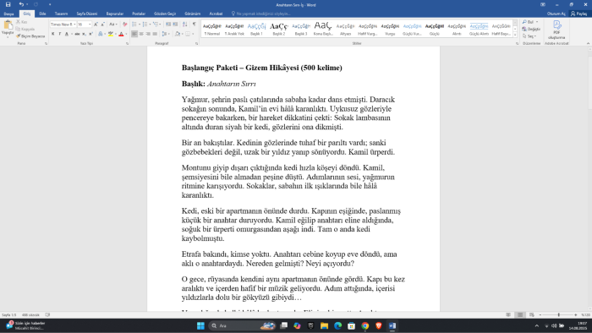Apply the Konu Başlığı title style
The image size is (592, 333).
[x=323, y=29]
